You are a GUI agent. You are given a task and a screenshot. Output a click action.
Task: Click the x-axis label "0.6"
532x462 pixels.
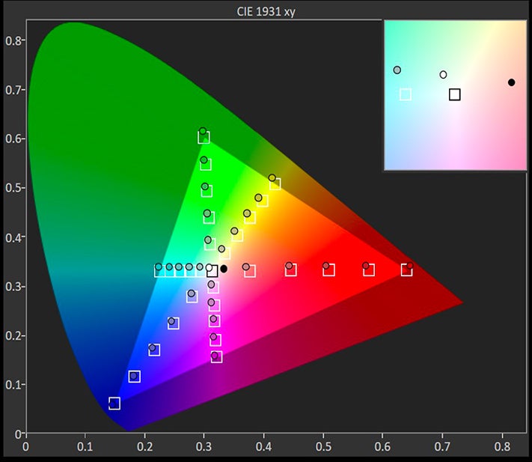click(x=382, y=447)
